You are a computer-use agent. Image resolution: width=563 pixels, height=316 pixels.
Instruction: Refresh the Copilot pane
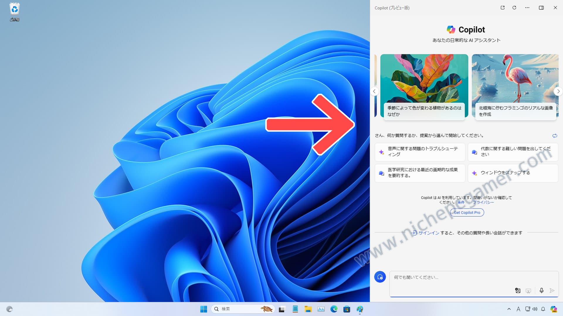514,8
